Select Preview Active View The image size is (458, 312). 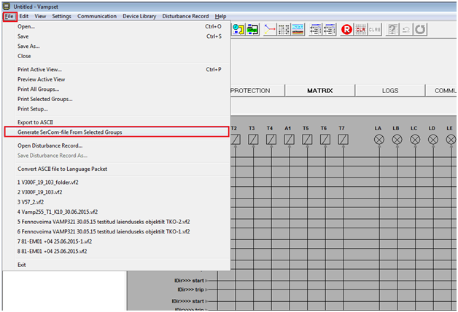click(117, 79)
